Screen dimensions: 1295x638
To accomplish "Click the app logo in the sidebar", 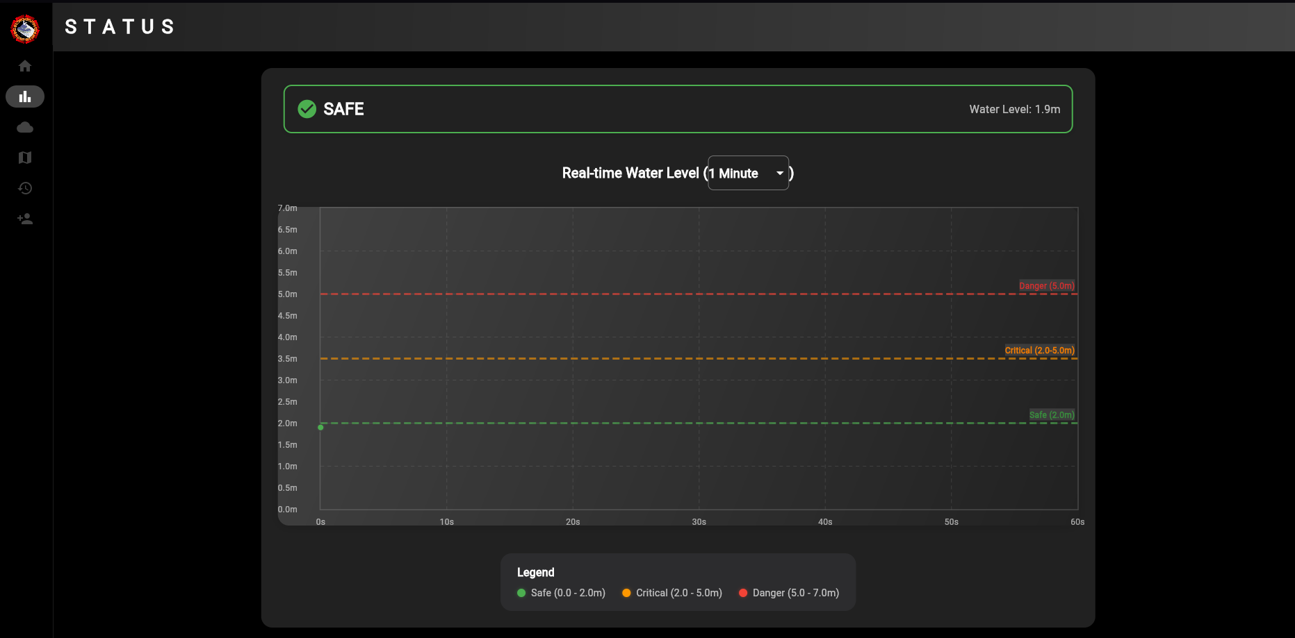I will (x=25, y=29).
